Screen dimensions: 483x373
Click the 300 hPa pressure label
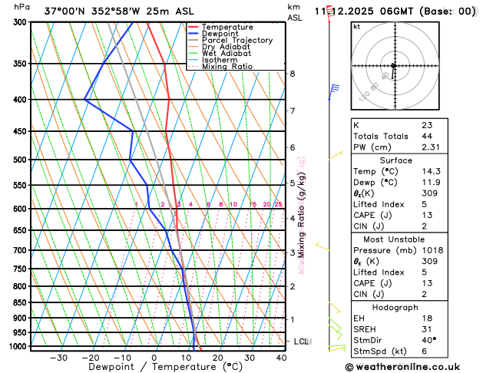point(22,22)
